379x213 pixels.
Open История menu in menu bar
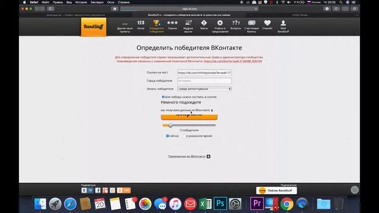pyautogui.click(x=81, y=2)
